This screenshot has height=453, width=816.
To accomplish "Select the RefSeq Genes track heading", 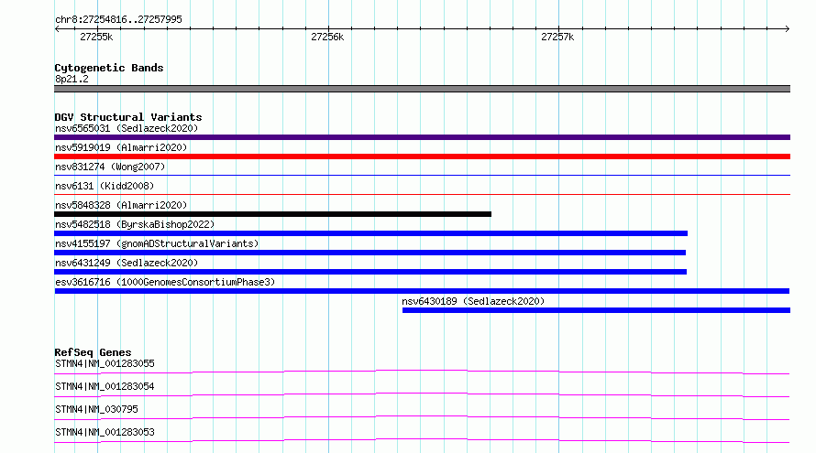I will tap(93, 352).
